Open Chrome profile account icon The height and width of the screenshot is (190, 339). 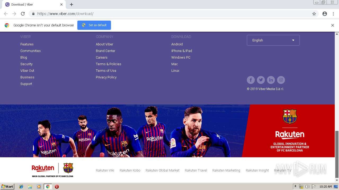tap(325, 14)
